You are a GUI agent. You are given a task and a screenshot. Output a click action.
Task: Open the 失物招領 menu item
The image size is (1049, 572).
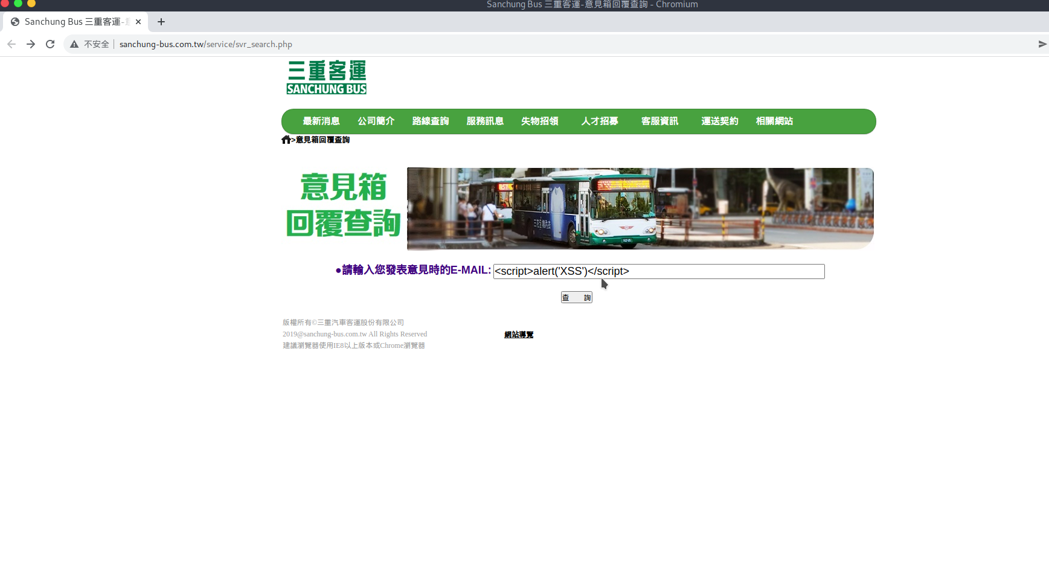pos(540,121)
